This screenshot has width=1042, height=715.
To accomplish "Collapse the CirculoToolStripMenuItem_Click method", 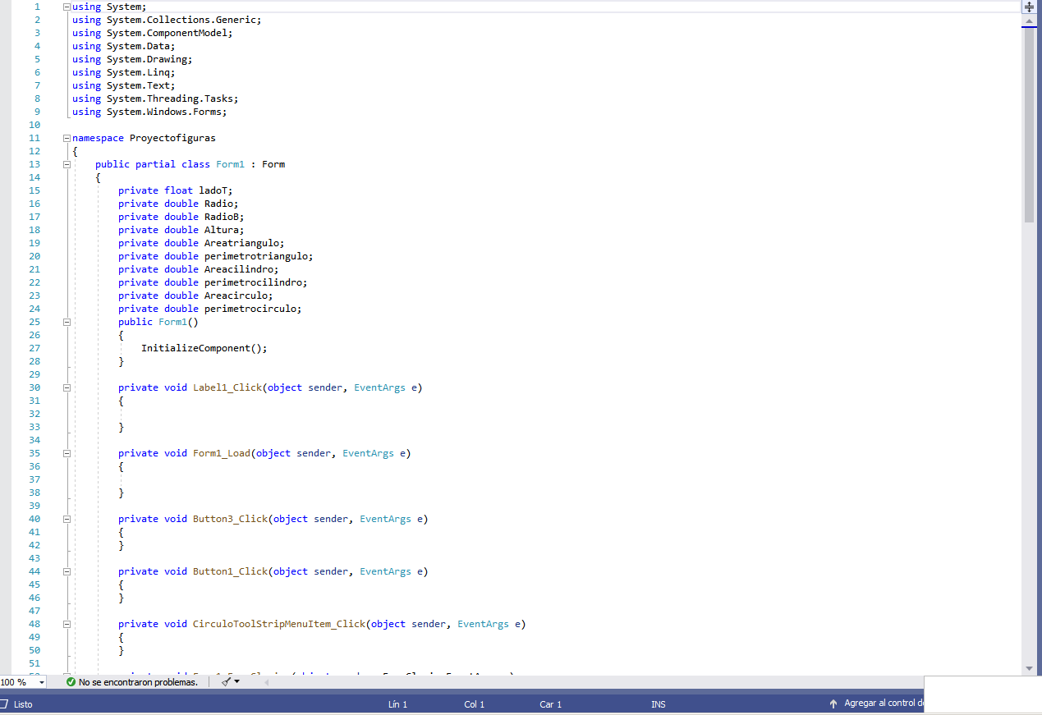I will 67,624.
